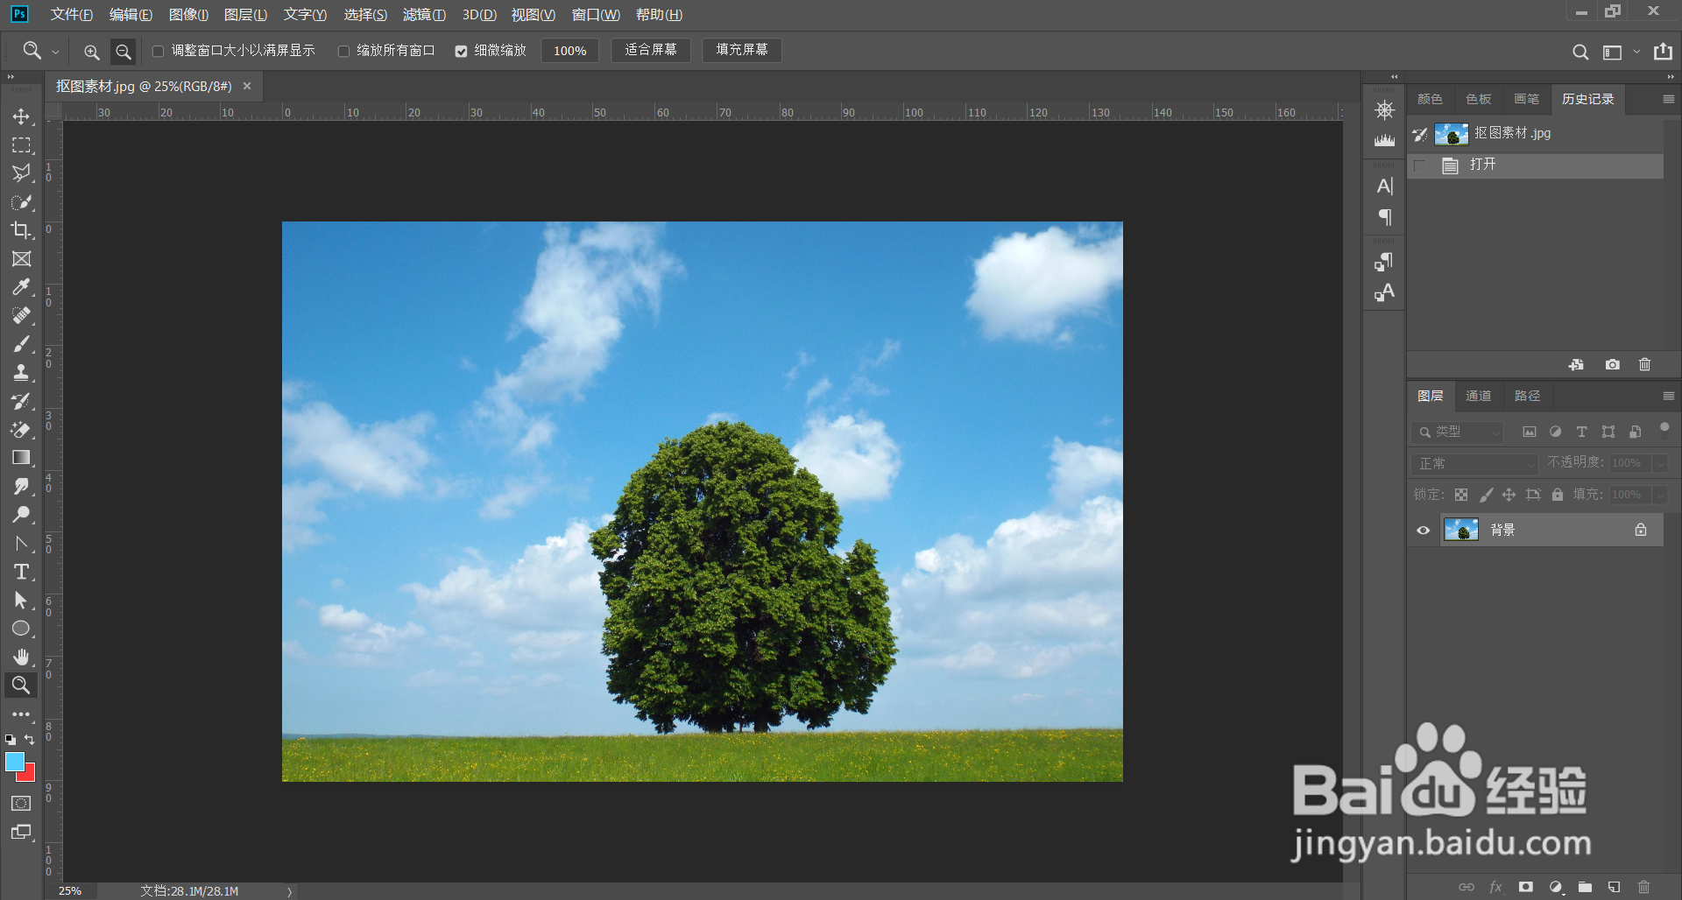Click the share icon at top right
Viewport: 1682px width, 900px height.
(x=1663, y=52)
